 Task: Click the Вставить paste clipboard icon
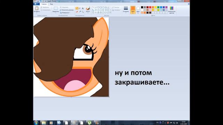point(37,8)
